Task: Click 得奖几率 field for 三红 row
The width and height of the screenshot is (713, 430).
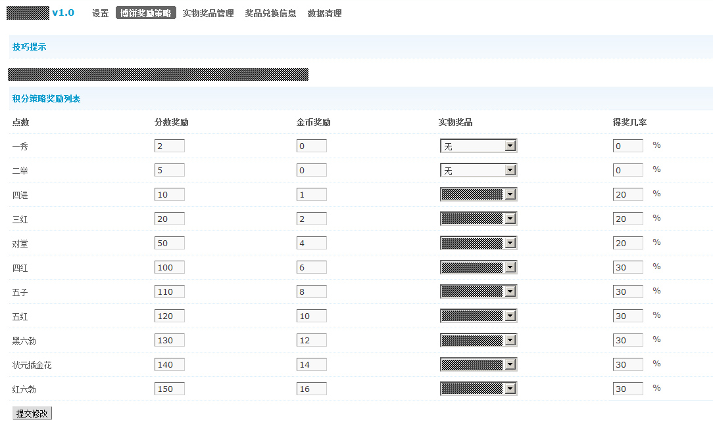Action: 627,219
